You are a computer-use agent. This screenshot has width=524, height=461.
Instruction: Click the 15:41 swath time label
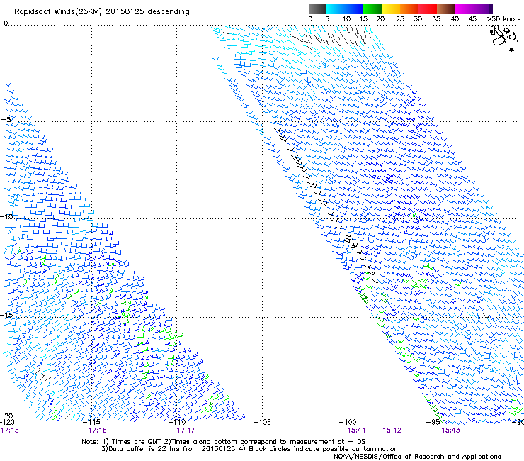click(356, 431)
